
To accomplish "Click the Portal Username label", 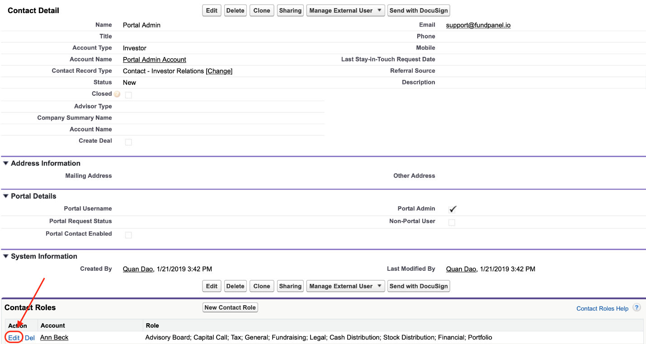I will tap(88, 209).
